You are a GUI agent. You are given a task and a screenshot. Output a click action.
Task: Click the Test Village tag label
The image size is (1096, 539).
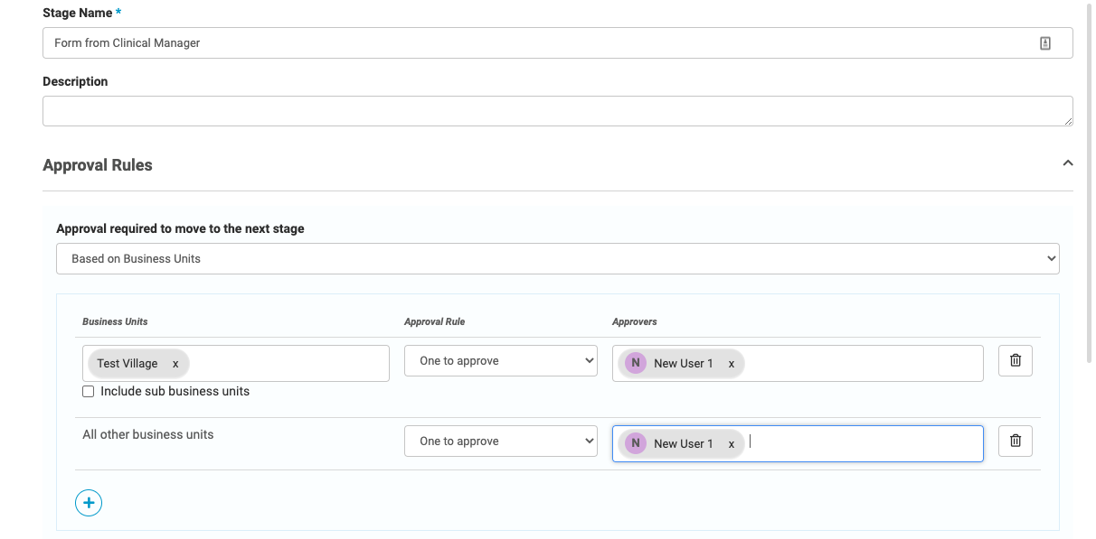point(128,364)
